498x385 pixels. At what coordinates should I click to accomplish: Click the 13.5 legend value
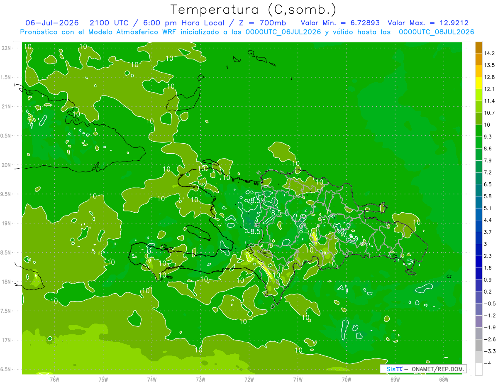tap(489, 65)
